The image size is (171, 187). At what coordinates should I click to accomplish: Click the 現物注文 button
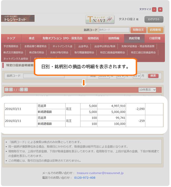pyautogui.click(x=138, y=30)
